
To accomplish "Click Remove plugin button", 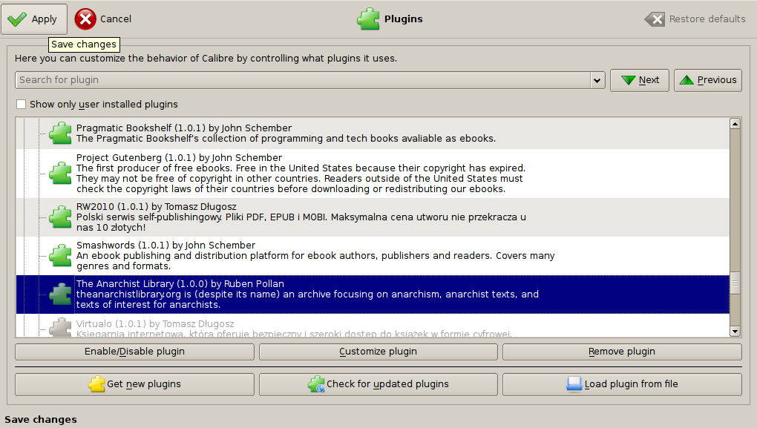I will (622, 352).
